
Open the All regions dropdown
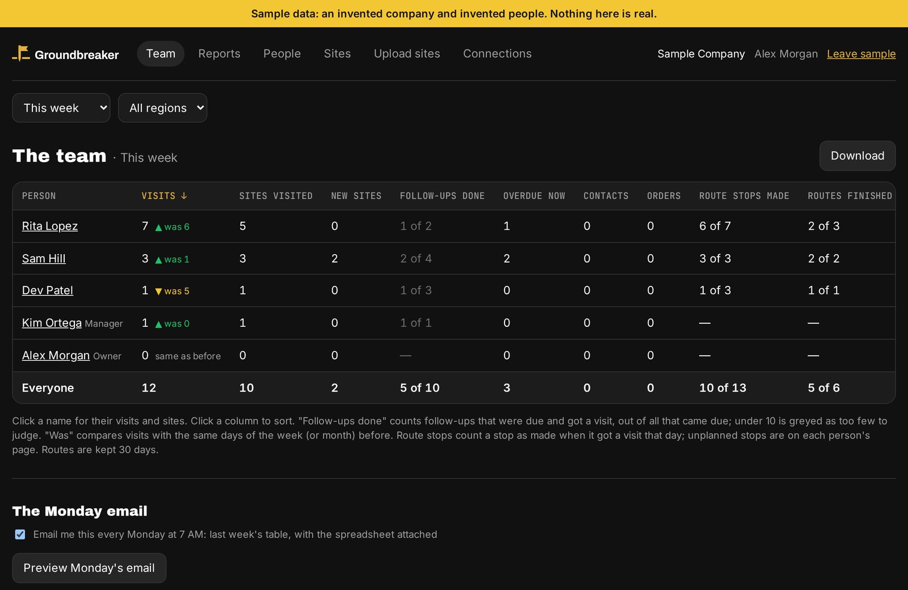(x=162, y=108)
